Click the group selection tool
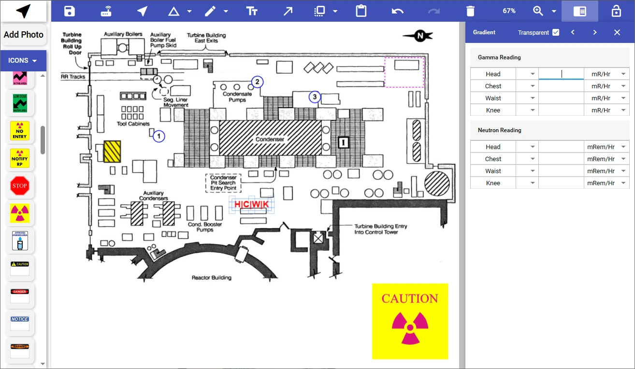The height and width of the screenshot is (369, 635). point(319,11)
